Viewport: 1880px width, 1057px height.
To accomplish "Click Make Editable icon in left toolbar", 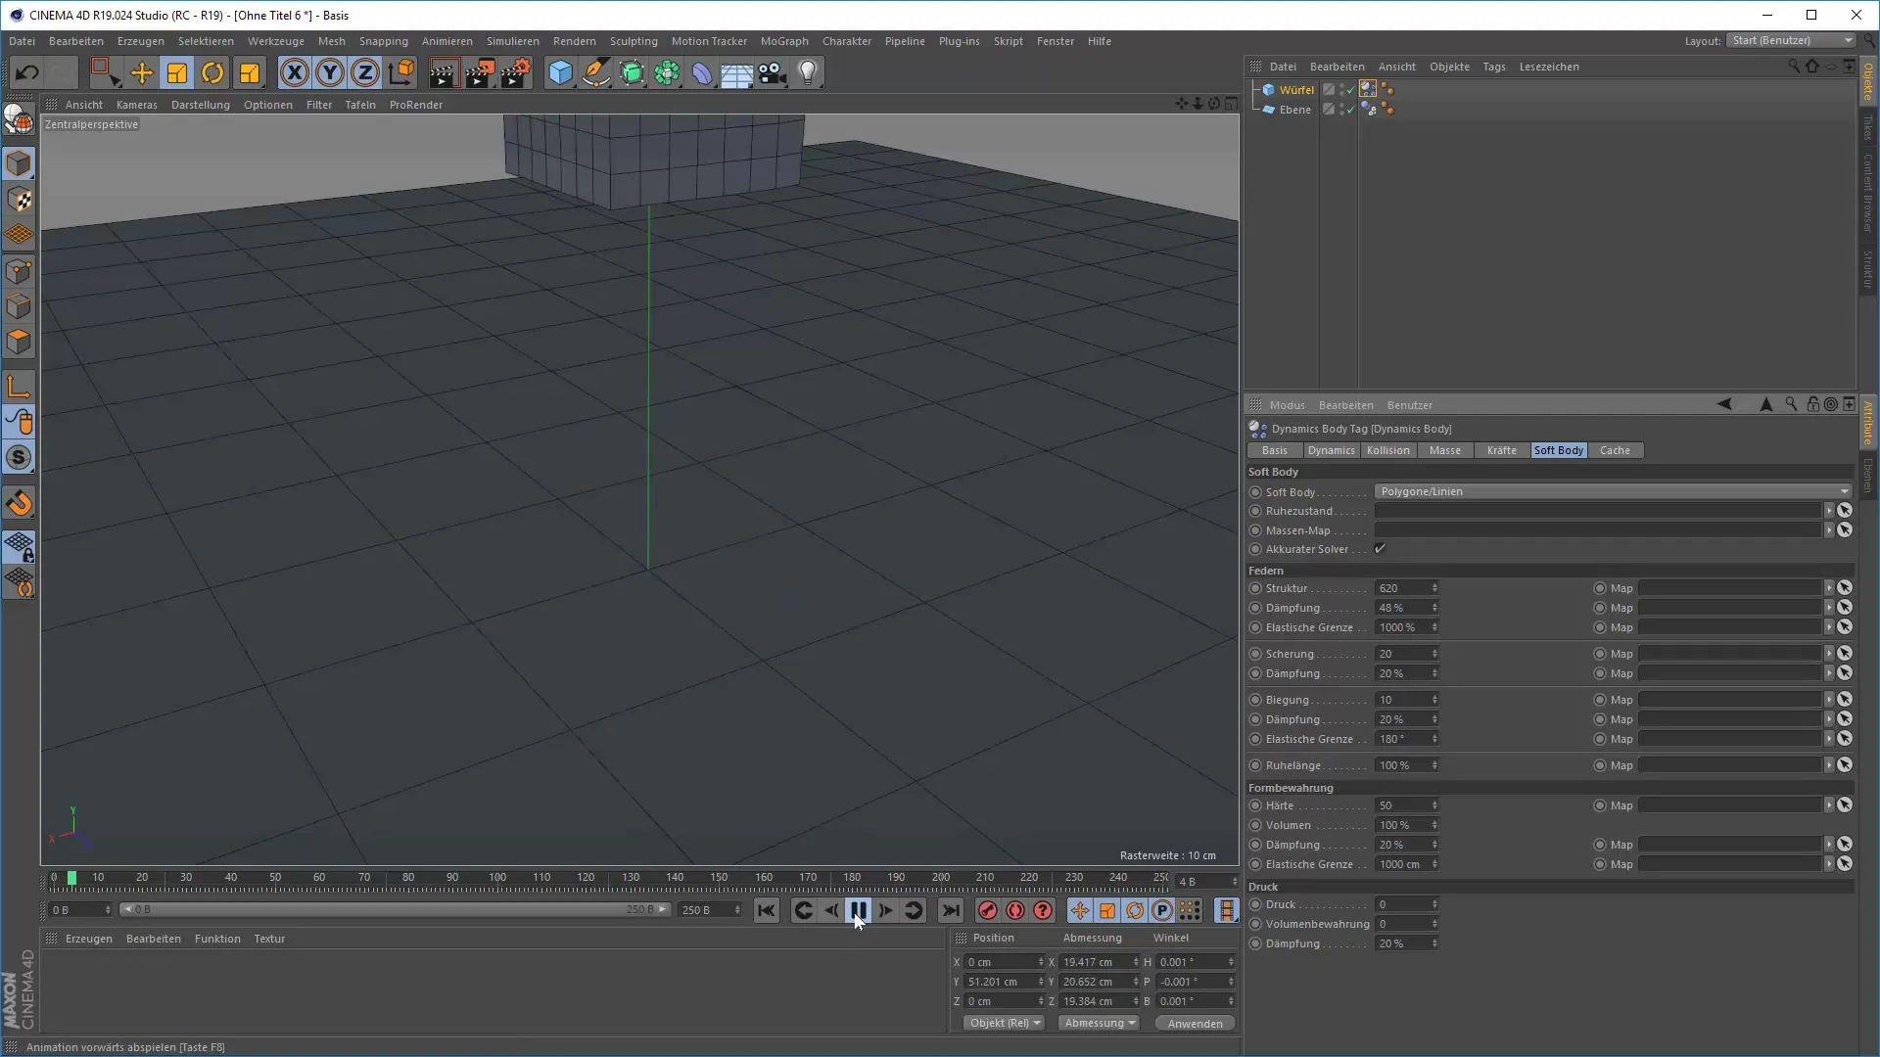I will click(x=19, y=119).
